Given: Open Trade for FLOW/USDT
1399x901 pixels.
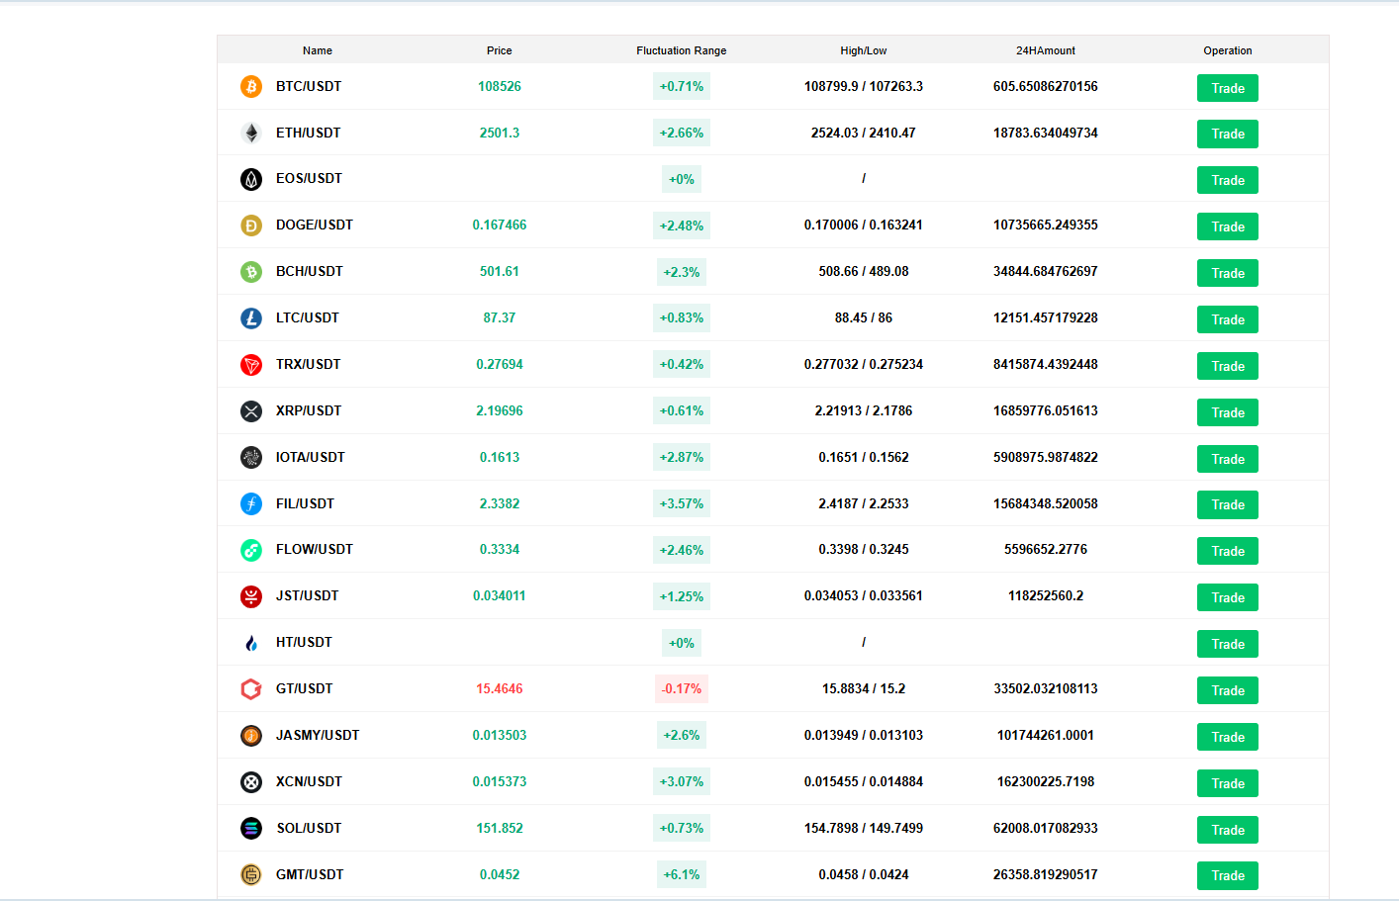Looking at the screenshot, I should coord(1228,551).
